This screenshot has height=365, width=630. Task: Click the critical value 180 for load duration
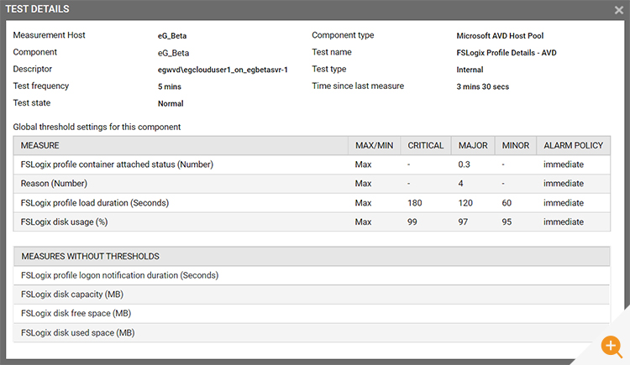[415, 203]
